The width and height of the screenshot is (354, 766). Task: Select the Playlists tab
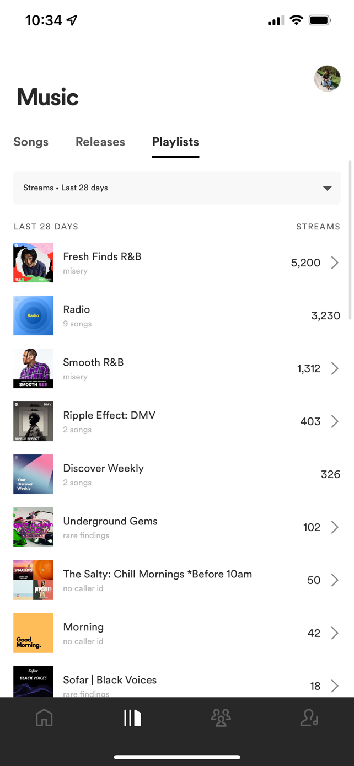[175, 142]
